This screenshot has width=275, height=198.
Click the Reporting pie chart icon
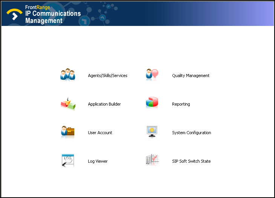152,103
